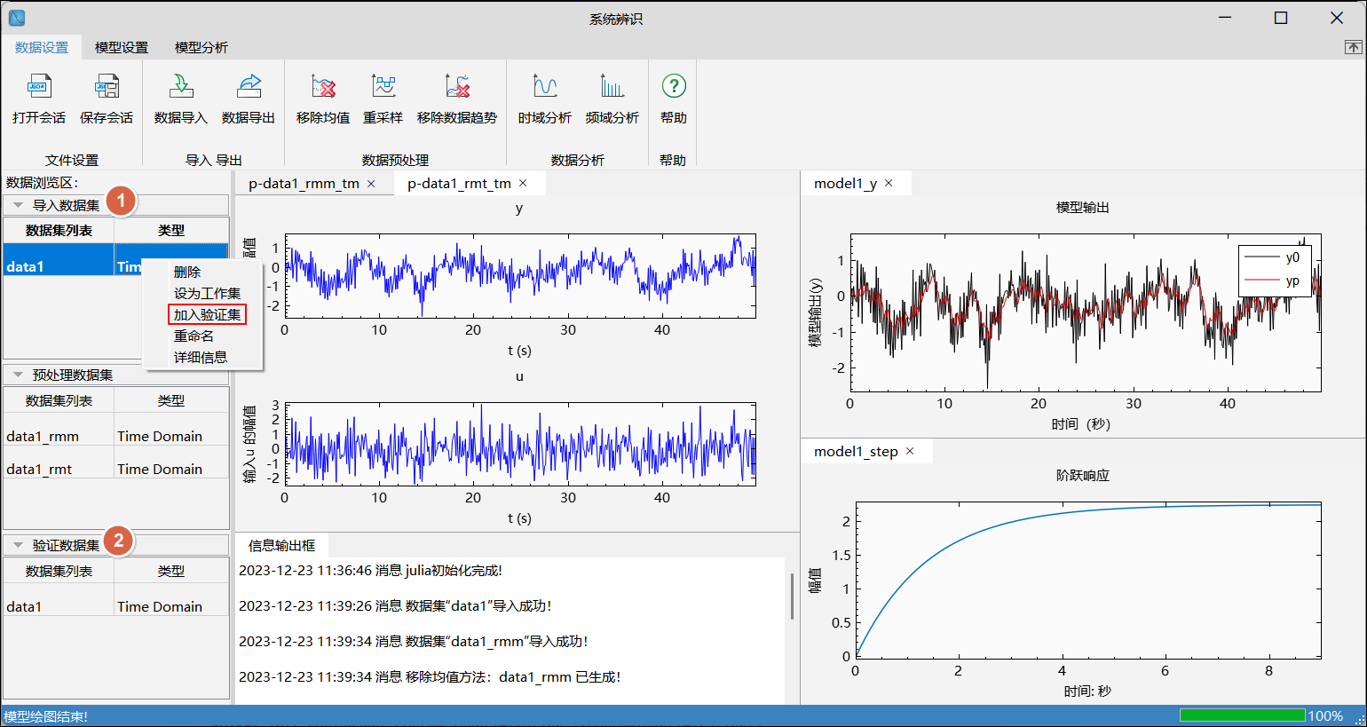Select 设为工作集 in the context menu
The width and height of the screenshot is (1367, 727).
pyautogui.click(x=207, y=293)
